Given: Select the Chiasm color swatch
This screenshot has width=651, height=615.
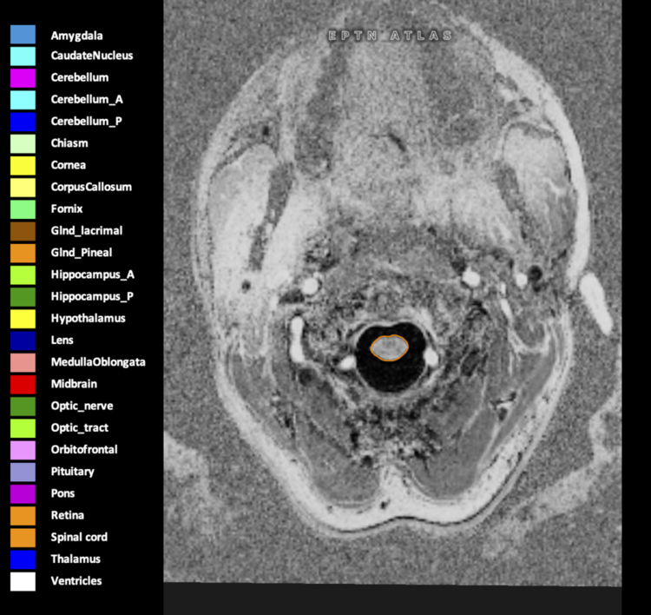Looking at the screenshot, I should tap(23, 144).
